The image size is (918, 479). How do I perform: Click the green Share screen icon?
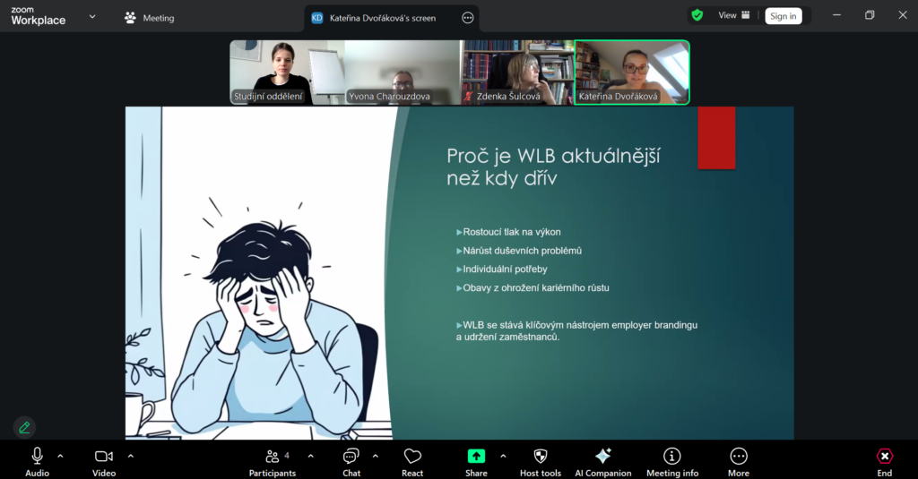(476, 456)
